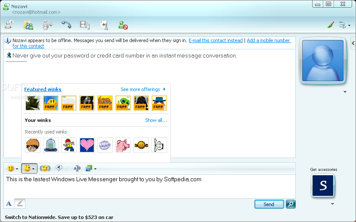
Task: Click Add a mobile number link
Action: click(x=268, y=40)
